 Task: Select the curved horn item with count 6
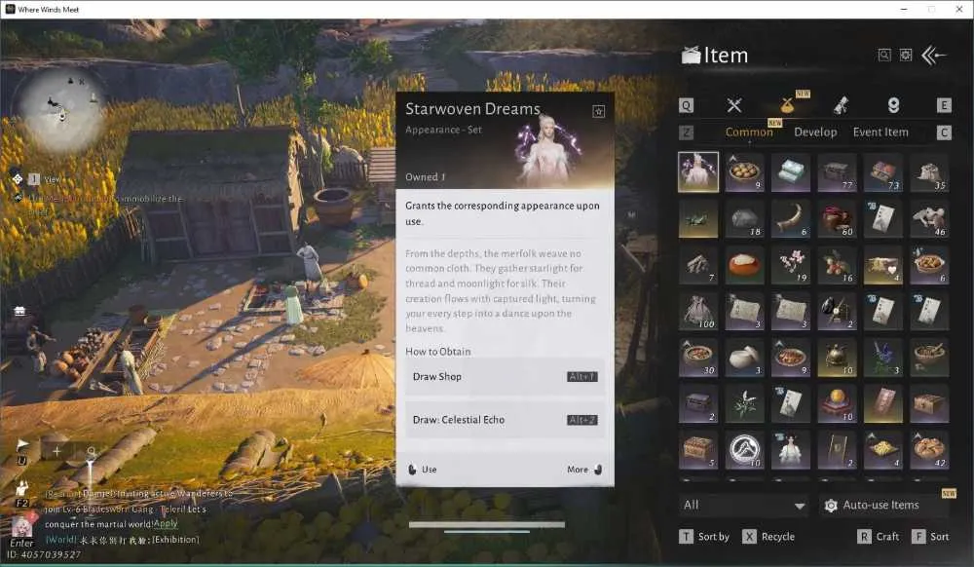[790, 218]
